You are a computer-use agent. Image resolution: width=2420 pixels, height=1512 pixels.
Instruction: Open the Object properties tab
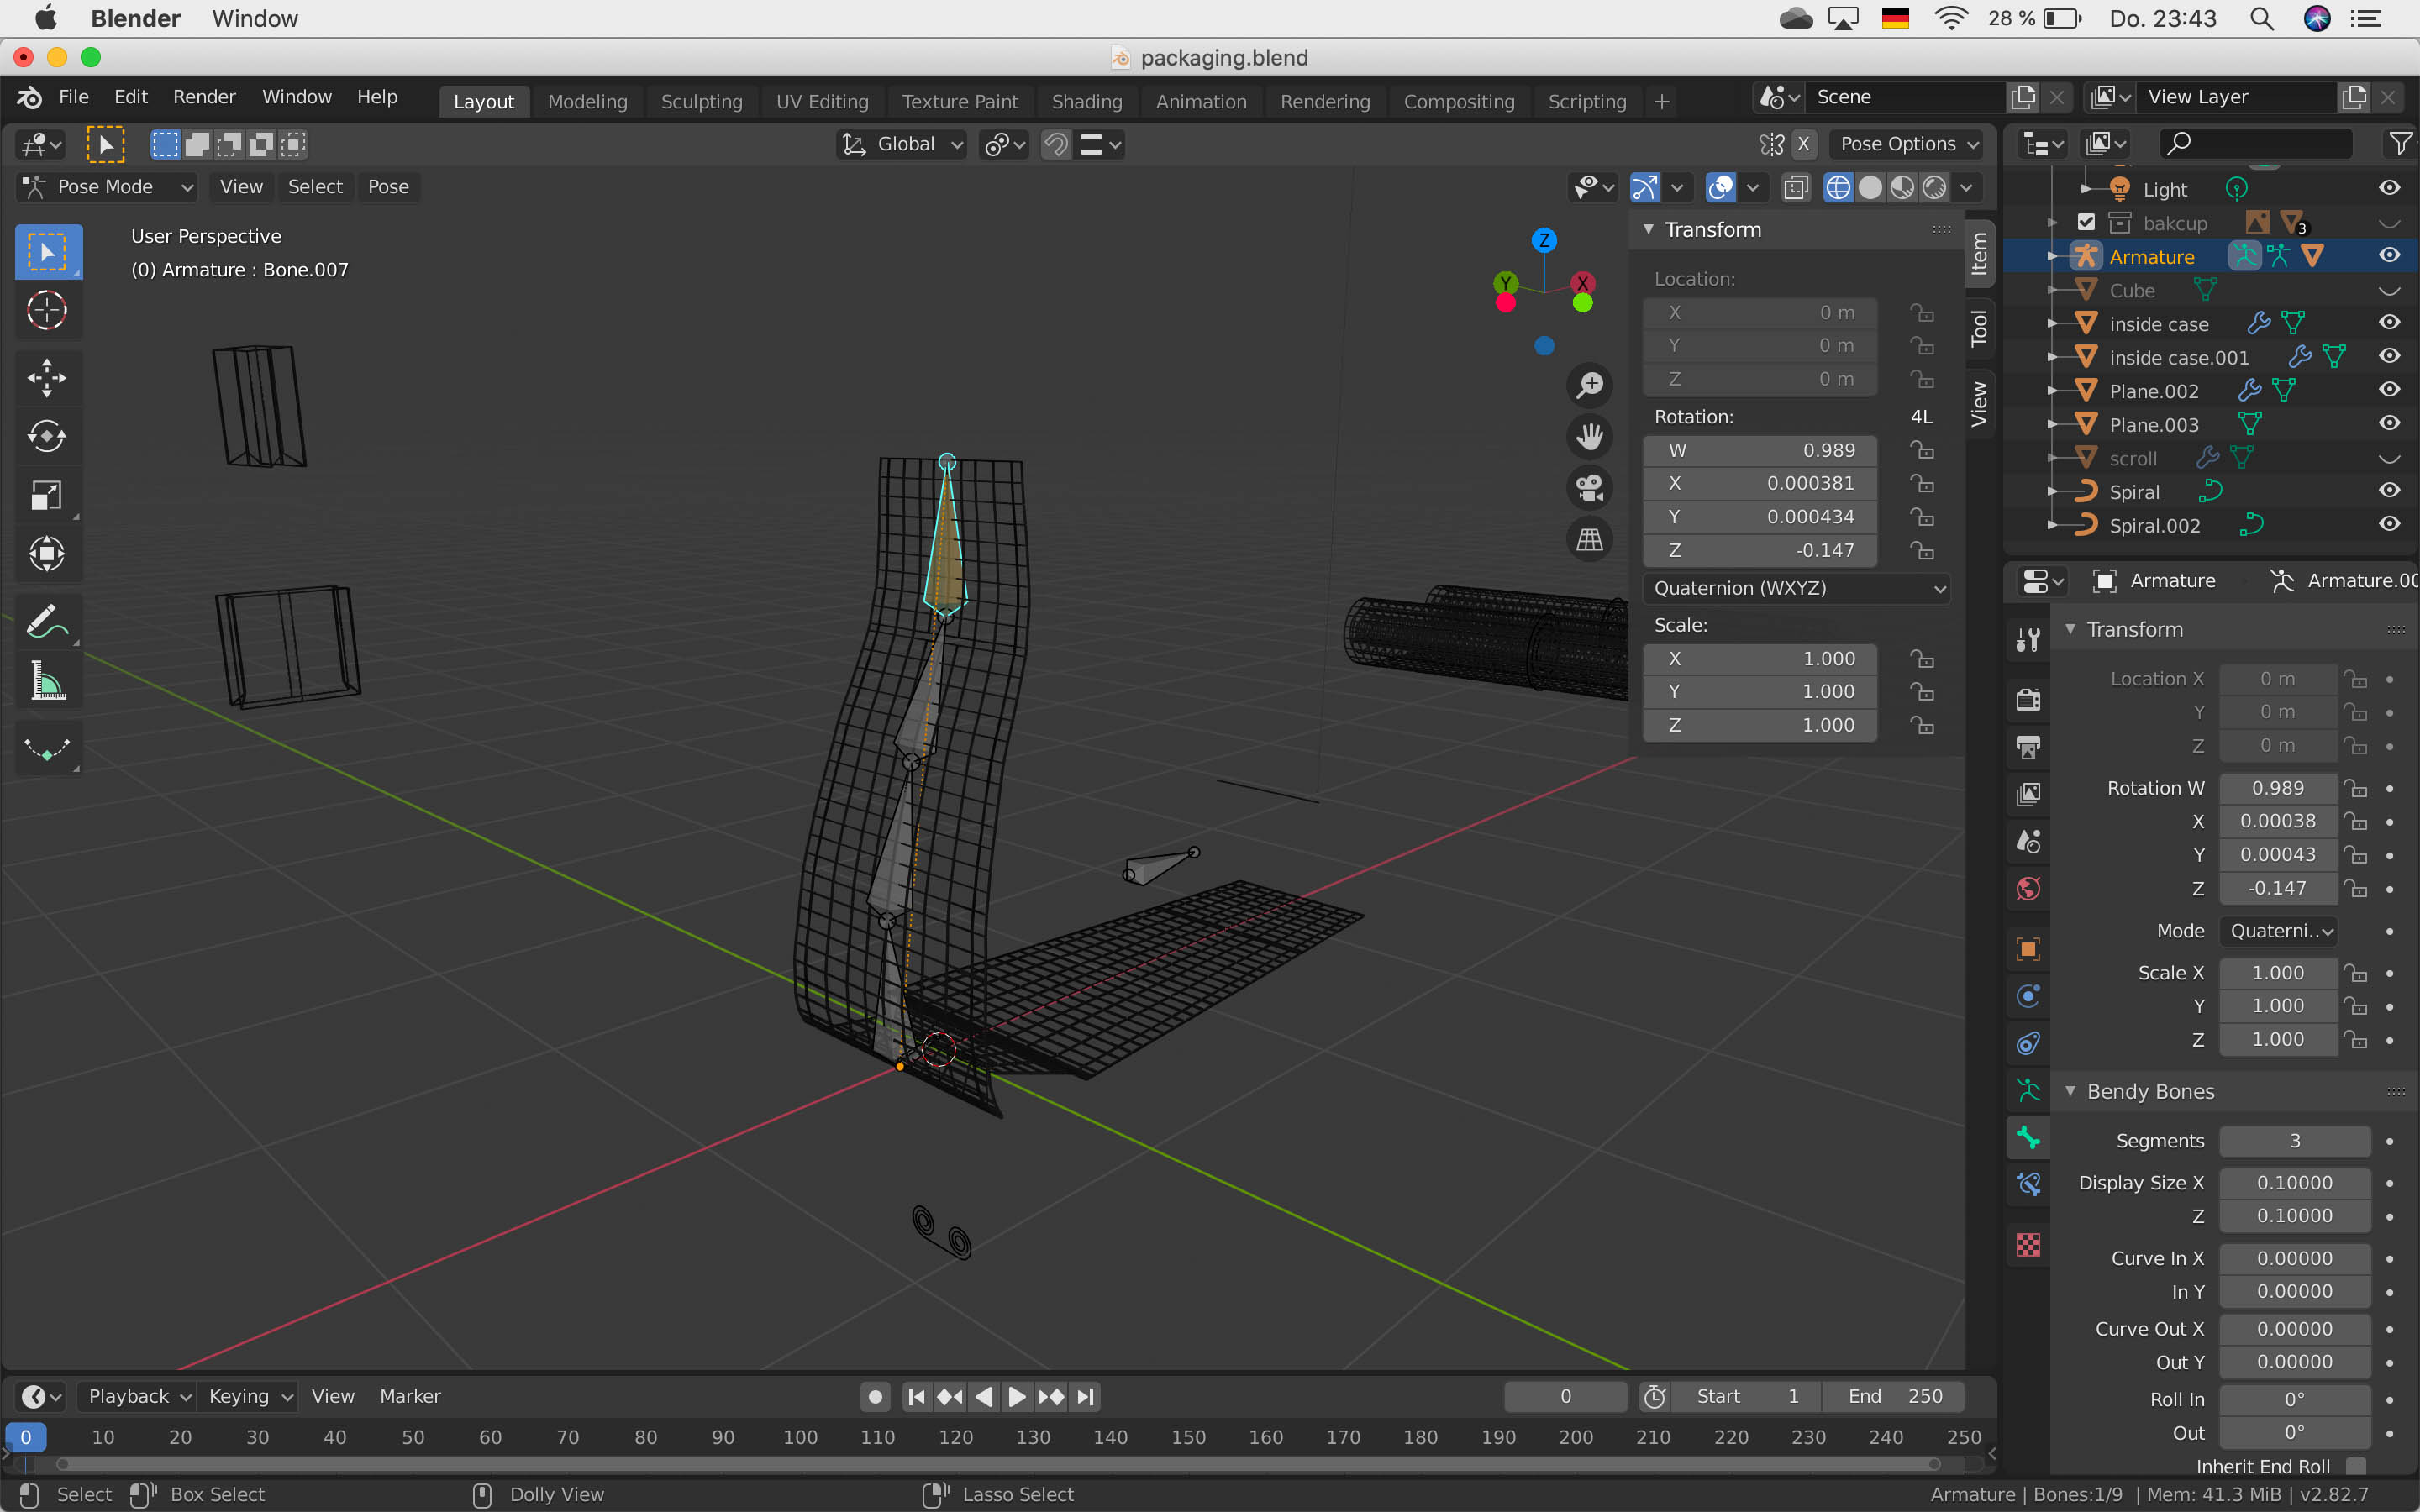[x=2028, y=948]
